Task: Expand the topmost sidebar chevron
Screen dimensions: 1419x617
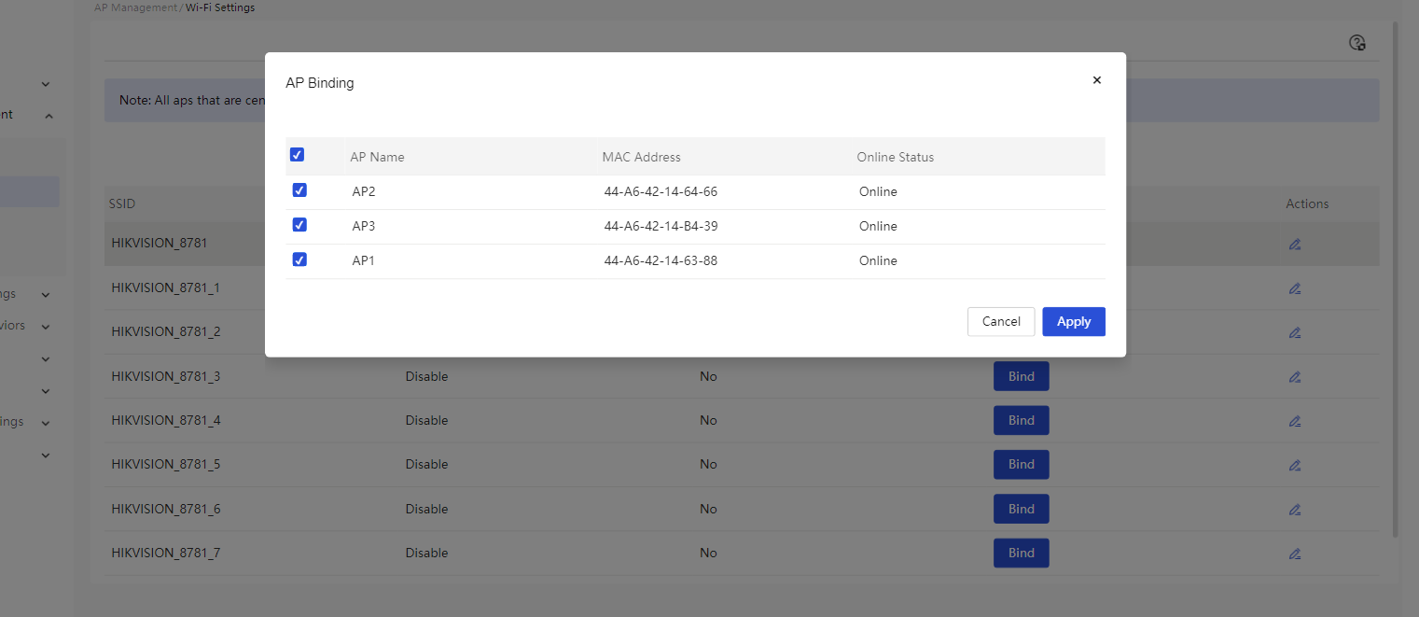Action: 46,85
